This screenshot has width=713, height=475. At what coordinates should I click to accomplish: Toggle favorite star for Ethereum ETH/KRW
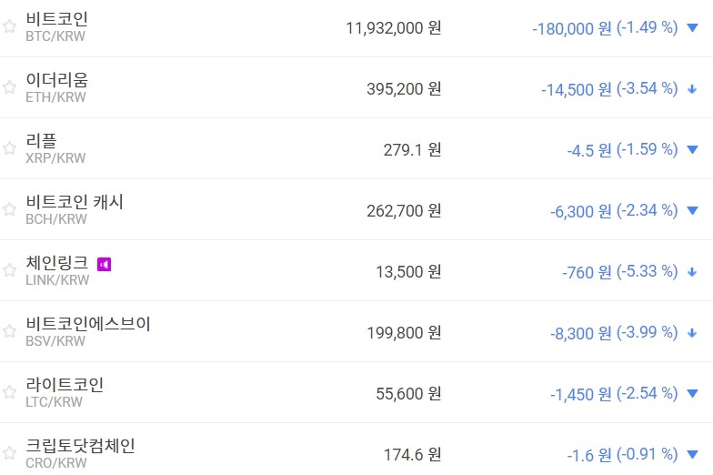pos(9,87)
